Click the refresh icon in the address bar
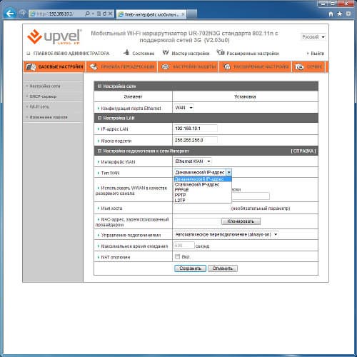 click(x=104, y=14)
